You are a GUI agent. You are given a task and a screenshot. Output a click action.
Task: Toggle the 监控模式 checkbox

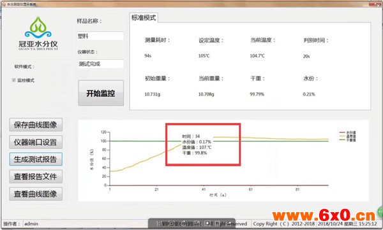[14, 80]
